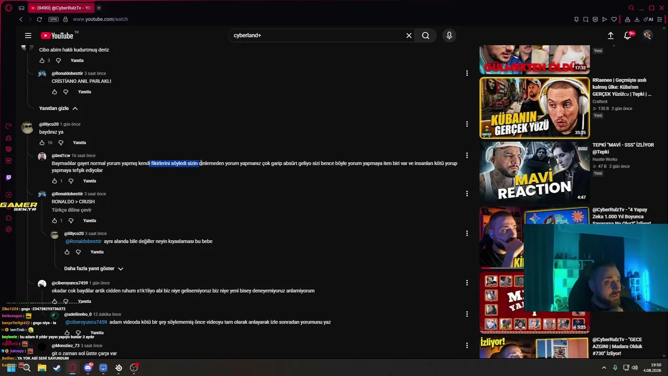668x376 pixels.
Task: Select the CyberRulzTv YouTube browser tab
Action: pos(60,8)
